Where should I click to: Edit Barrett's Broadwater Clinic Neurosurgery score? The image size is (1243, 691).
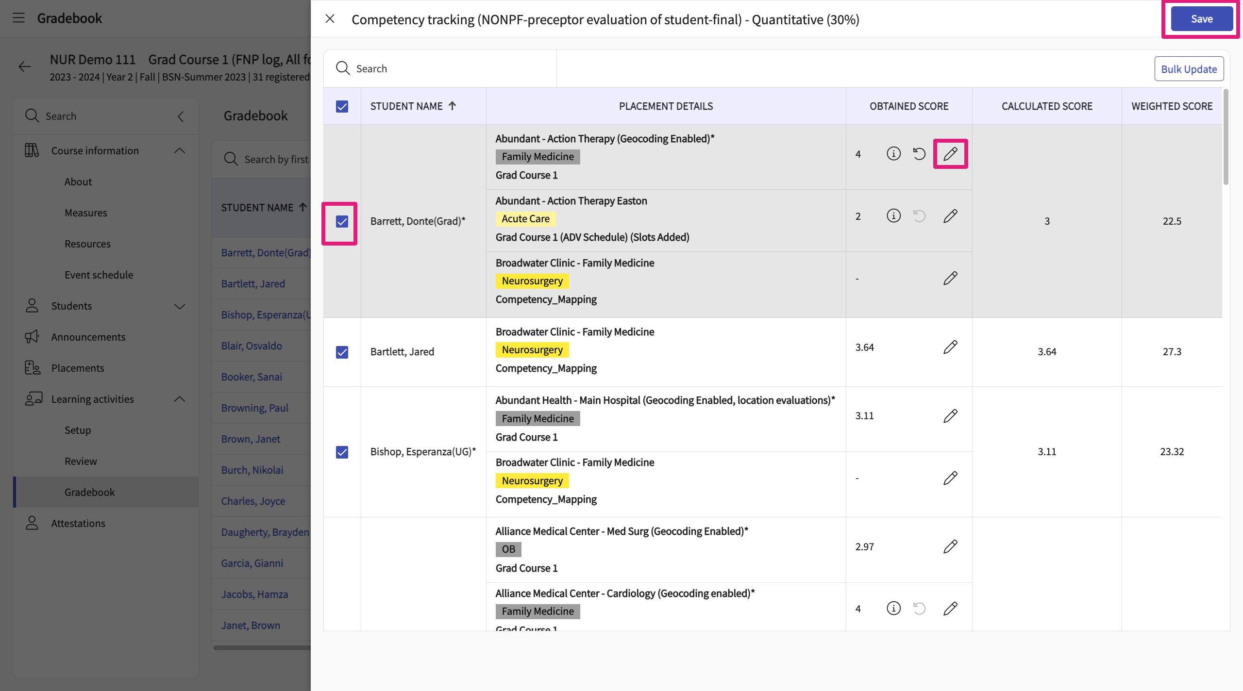(950, 278)
